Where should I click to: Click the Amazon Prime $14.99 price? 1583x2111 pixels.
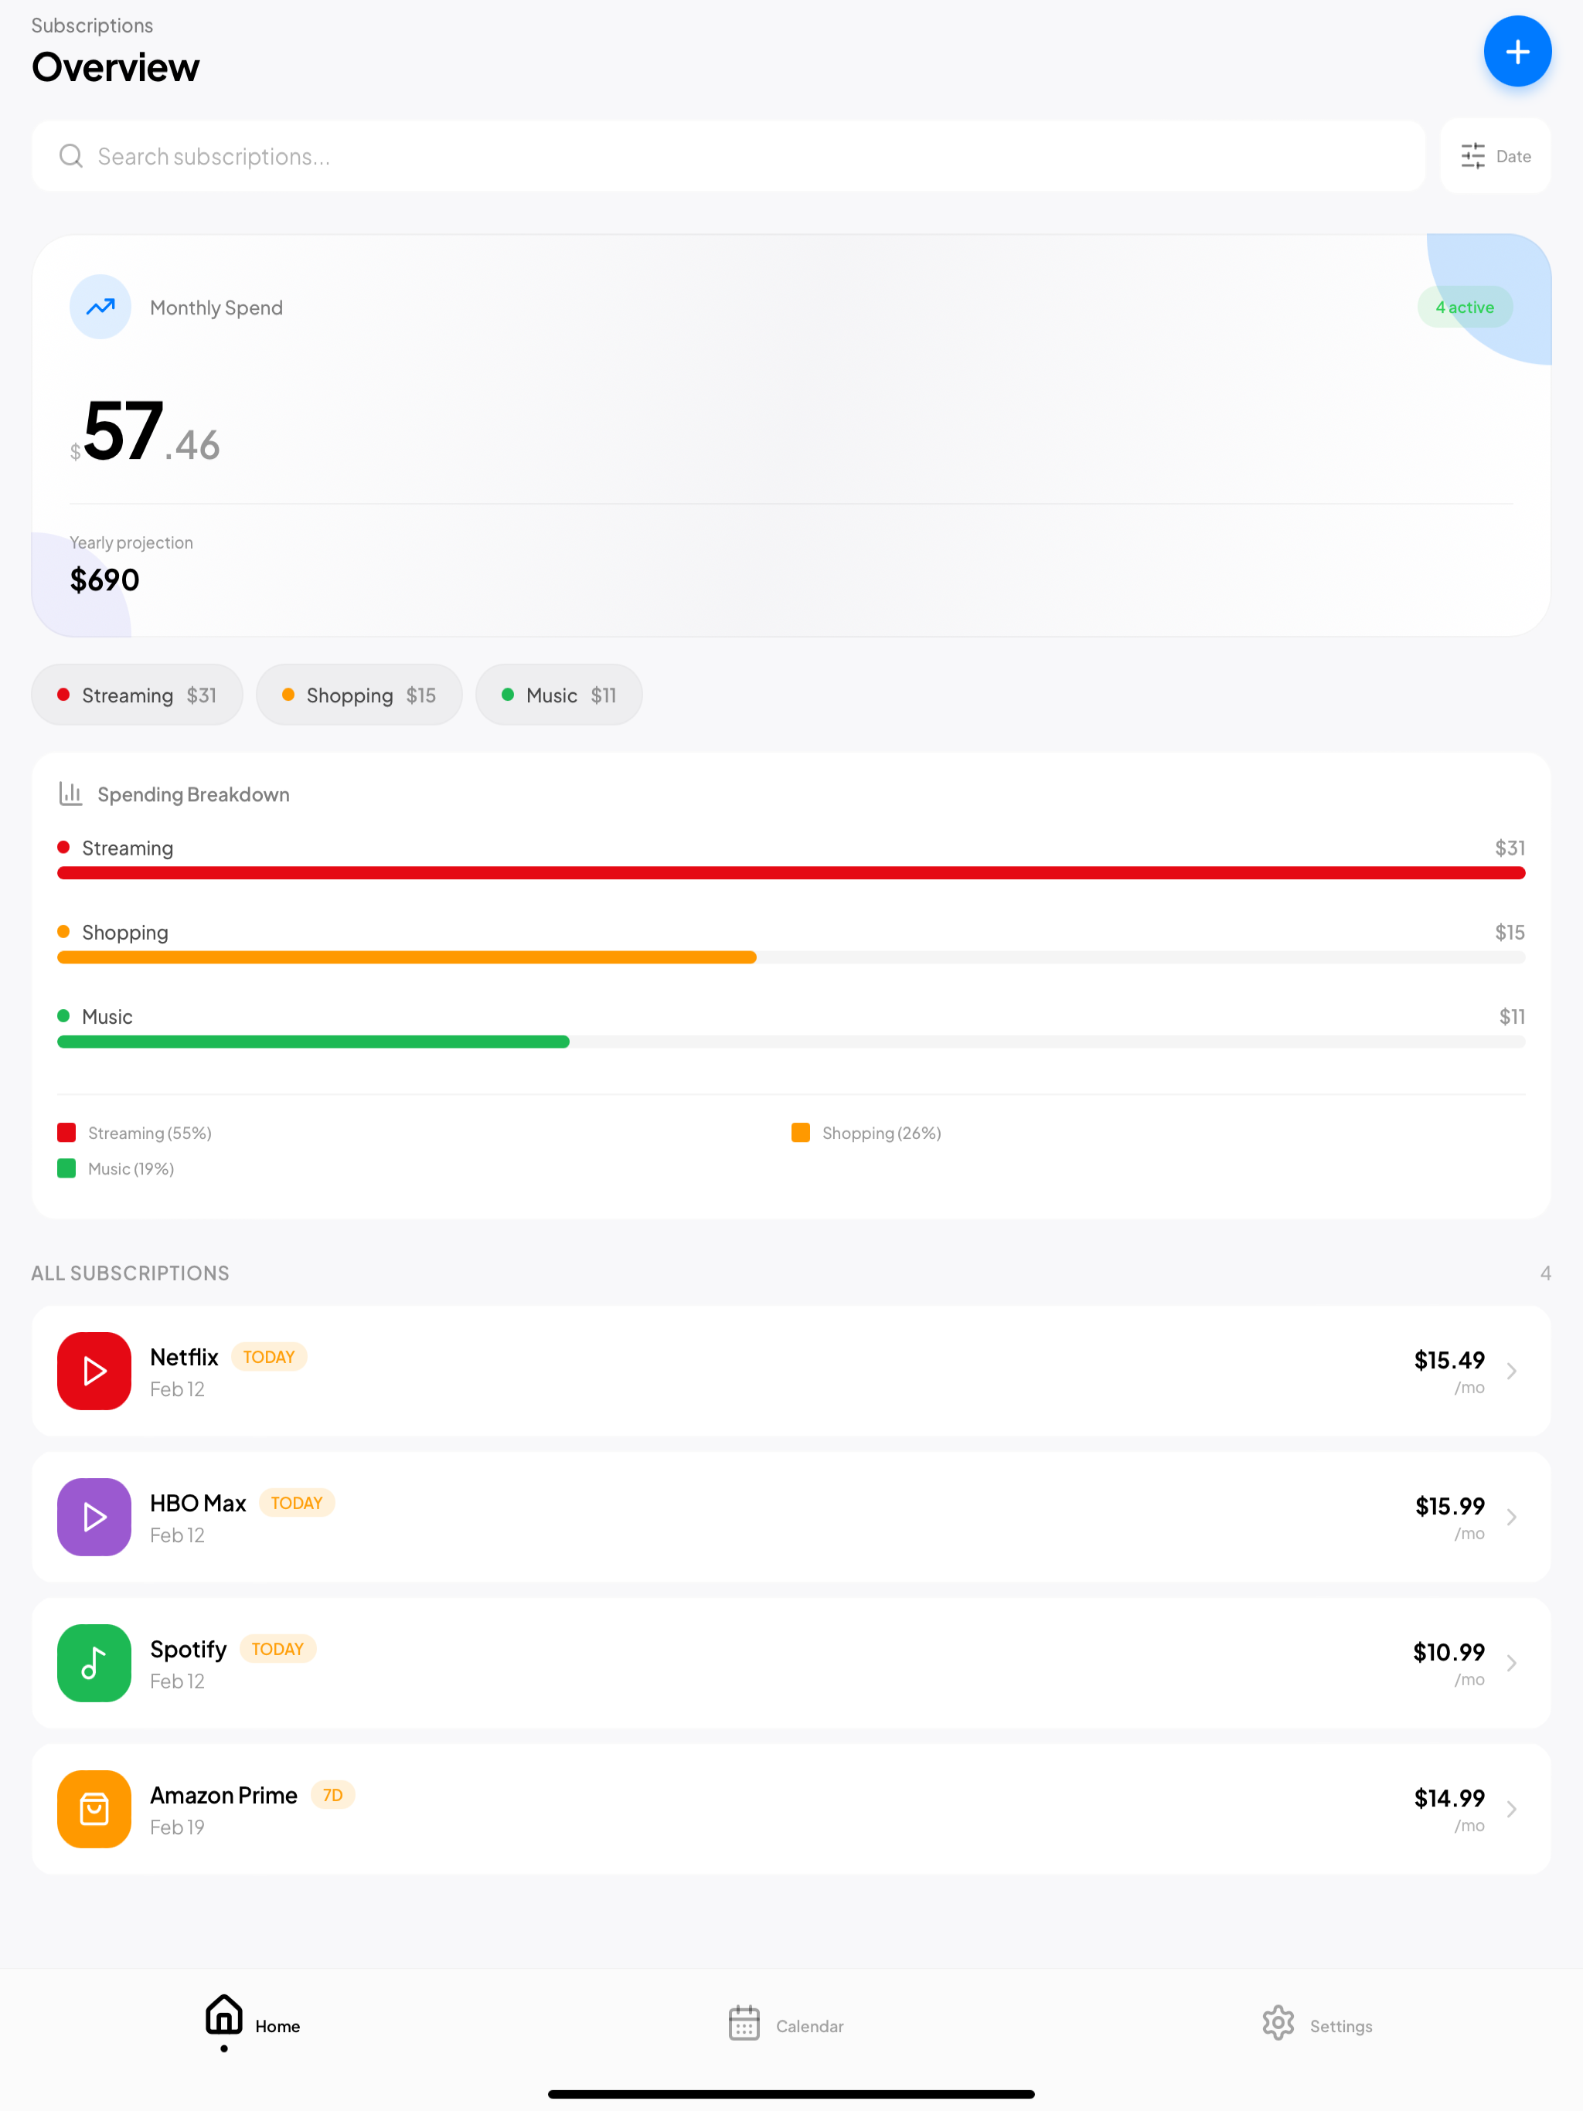tap(1449, 1798)
